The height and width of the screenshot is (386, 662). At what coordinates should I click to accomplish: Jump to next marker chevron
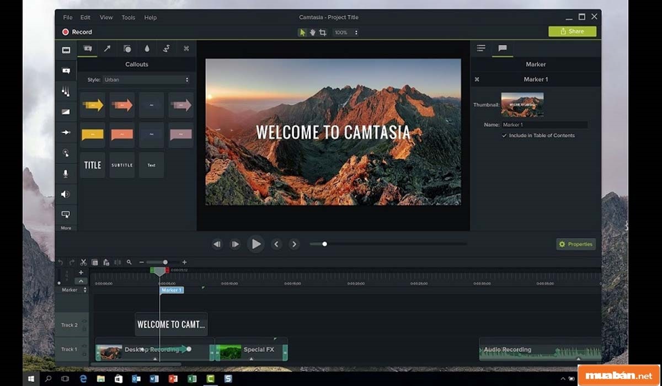294,244
